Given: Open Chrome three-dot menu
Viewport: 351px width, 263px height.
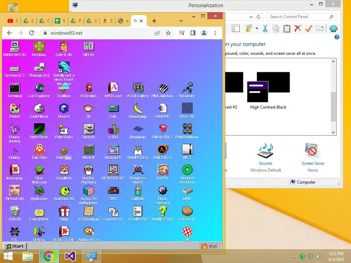Looking at the screenshot, I should (215, 33).
